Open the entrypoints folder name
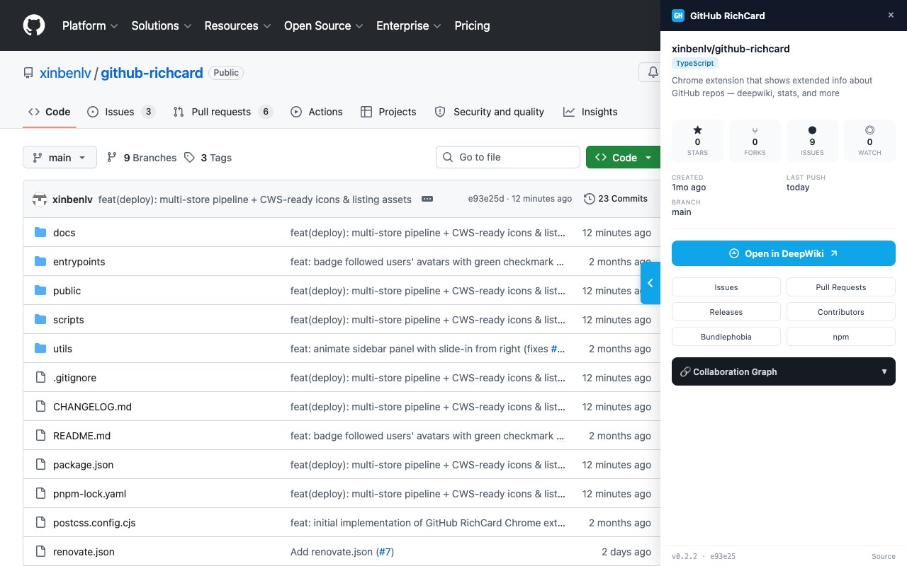907x566 pixels. [x=79, y=262]
